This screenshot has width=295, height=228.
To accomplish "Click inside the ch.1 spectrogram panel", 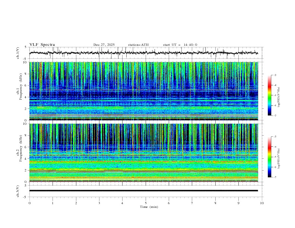I will click(x=143, y=91).
